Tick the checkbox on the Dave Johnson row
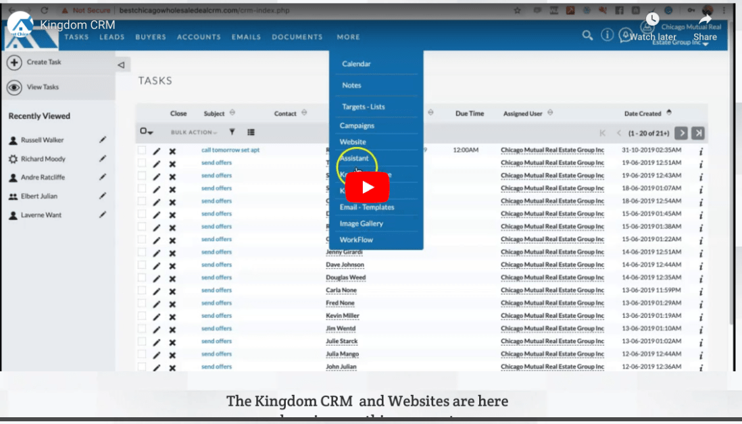 [142, 265]
